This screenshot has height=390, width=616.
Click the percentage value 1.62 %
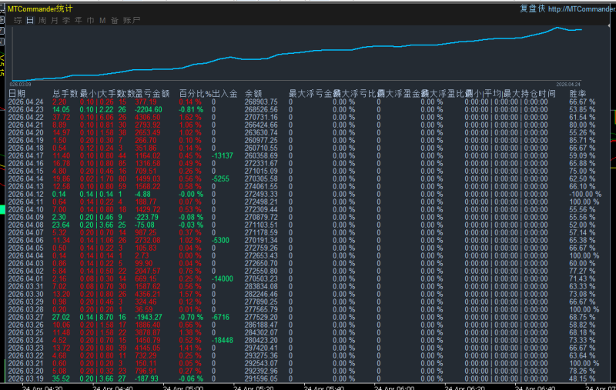tap(190, 118)
